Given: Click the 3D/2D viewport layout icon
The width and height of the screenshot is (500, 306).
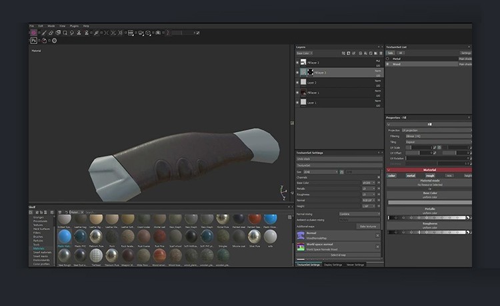Looking at the screenshot, I should coord(131,33).
